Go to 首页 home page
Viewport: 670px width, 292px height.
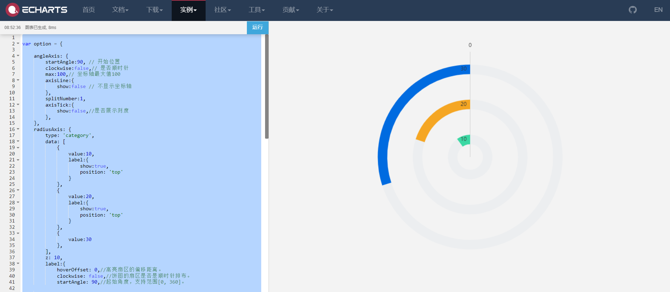coord(88,10)
